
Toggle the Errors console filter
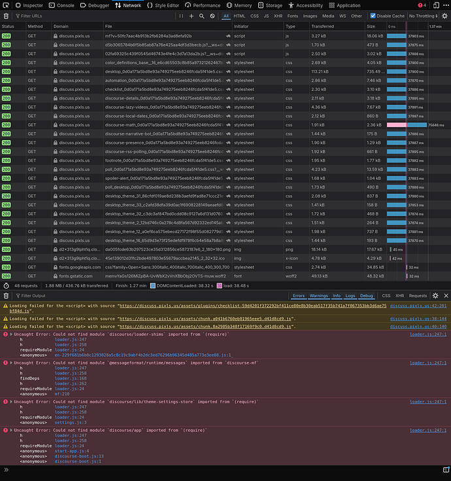point(299,296)
